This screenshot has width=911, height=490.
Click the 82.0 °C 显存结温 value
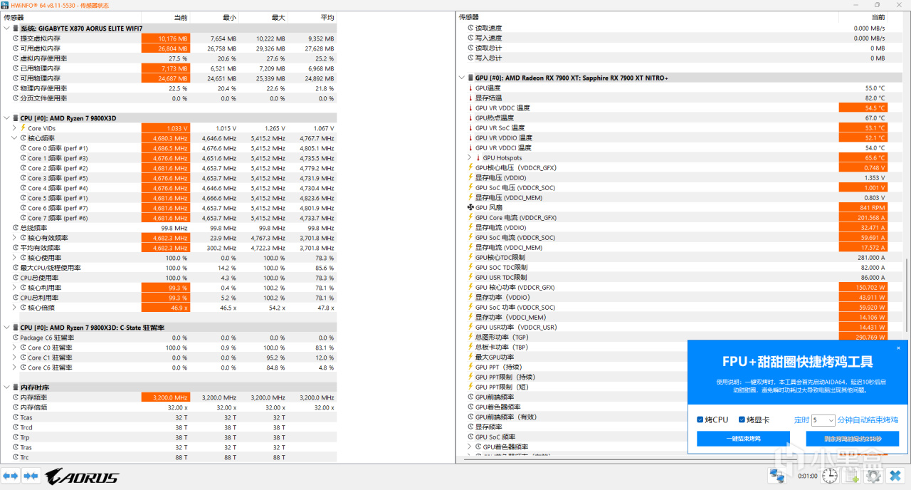[x=875, y=98]
